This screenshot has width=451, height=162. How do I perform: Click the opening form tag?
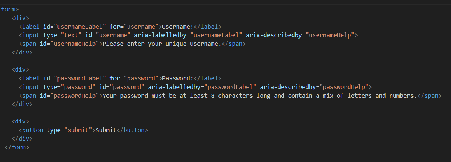pyautogui.click(x=9, y=9)
